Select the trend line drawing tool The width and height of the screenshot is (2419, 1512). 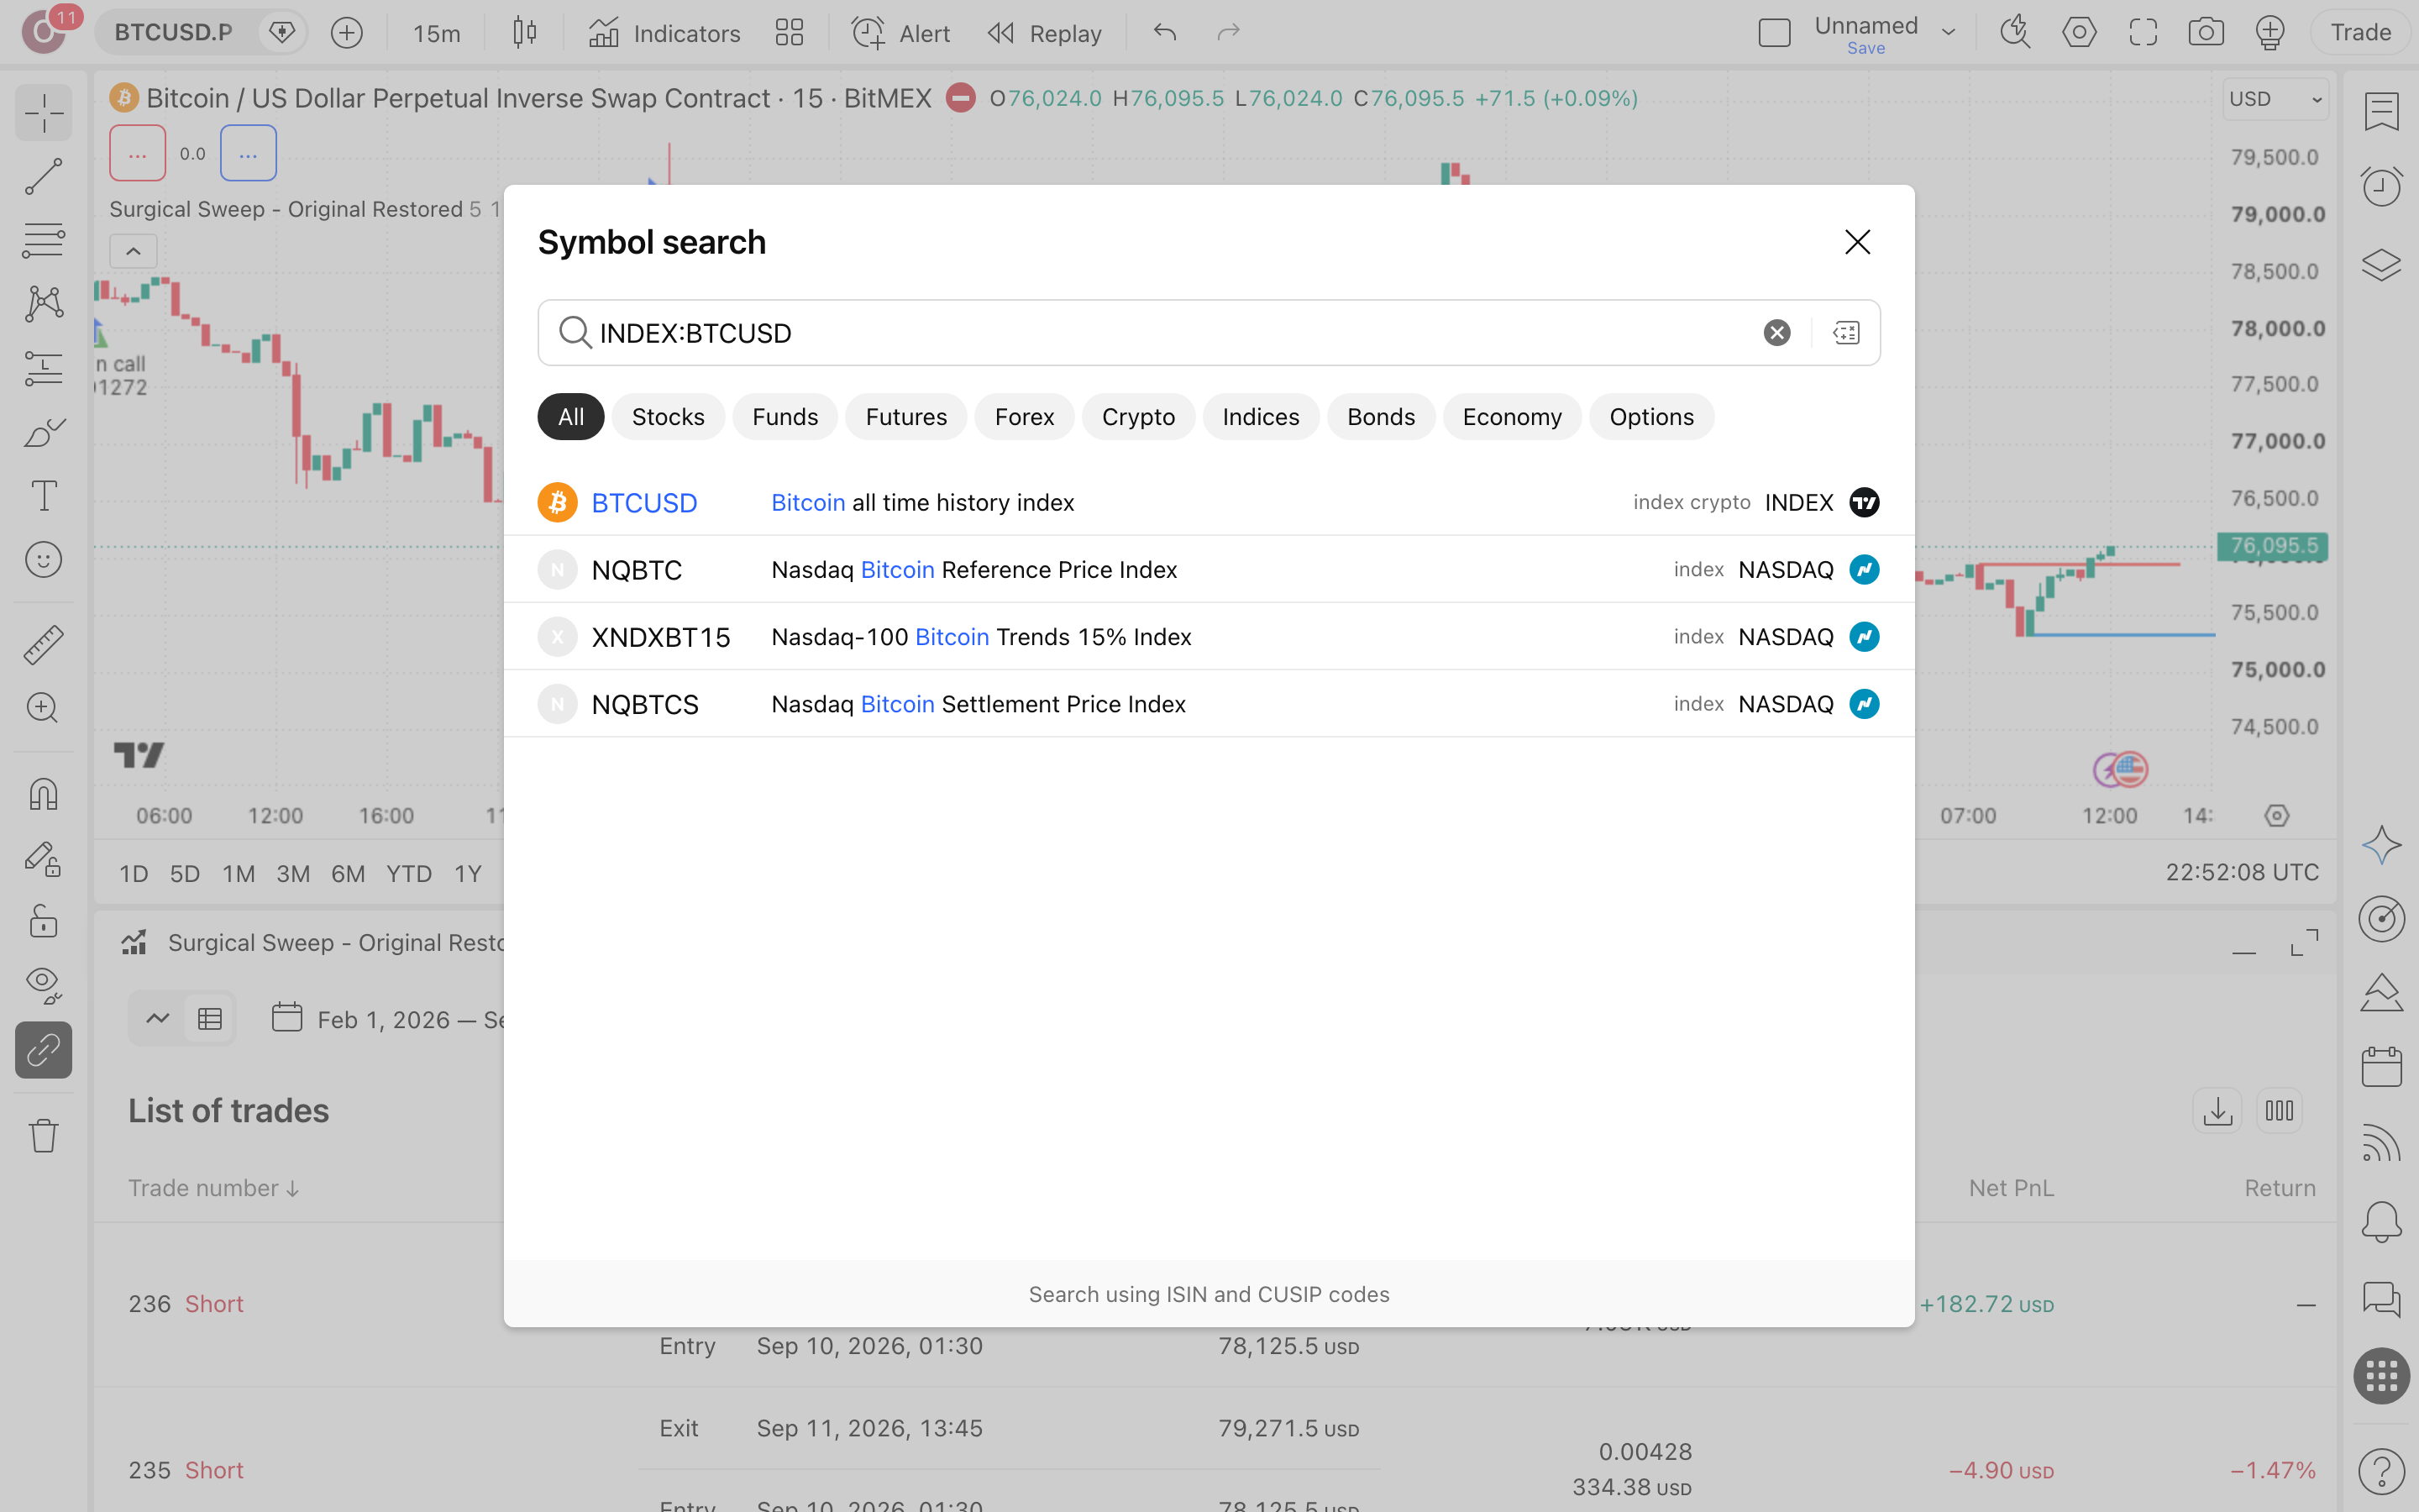[43, 176]
